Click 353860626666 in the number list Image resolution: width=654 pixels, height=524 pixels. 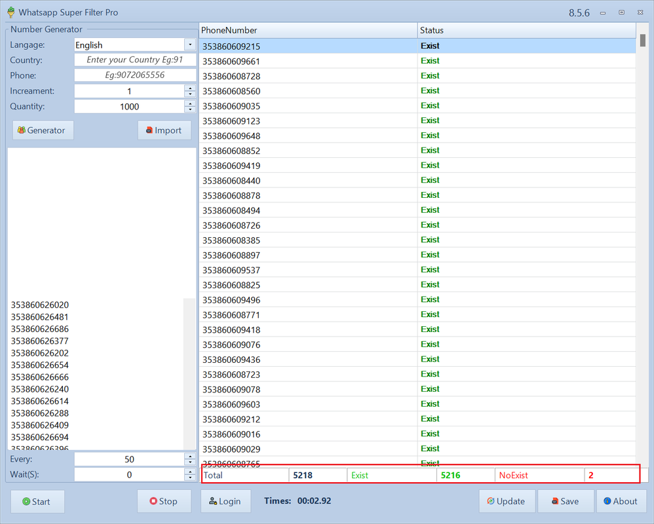tap(40, 377)
